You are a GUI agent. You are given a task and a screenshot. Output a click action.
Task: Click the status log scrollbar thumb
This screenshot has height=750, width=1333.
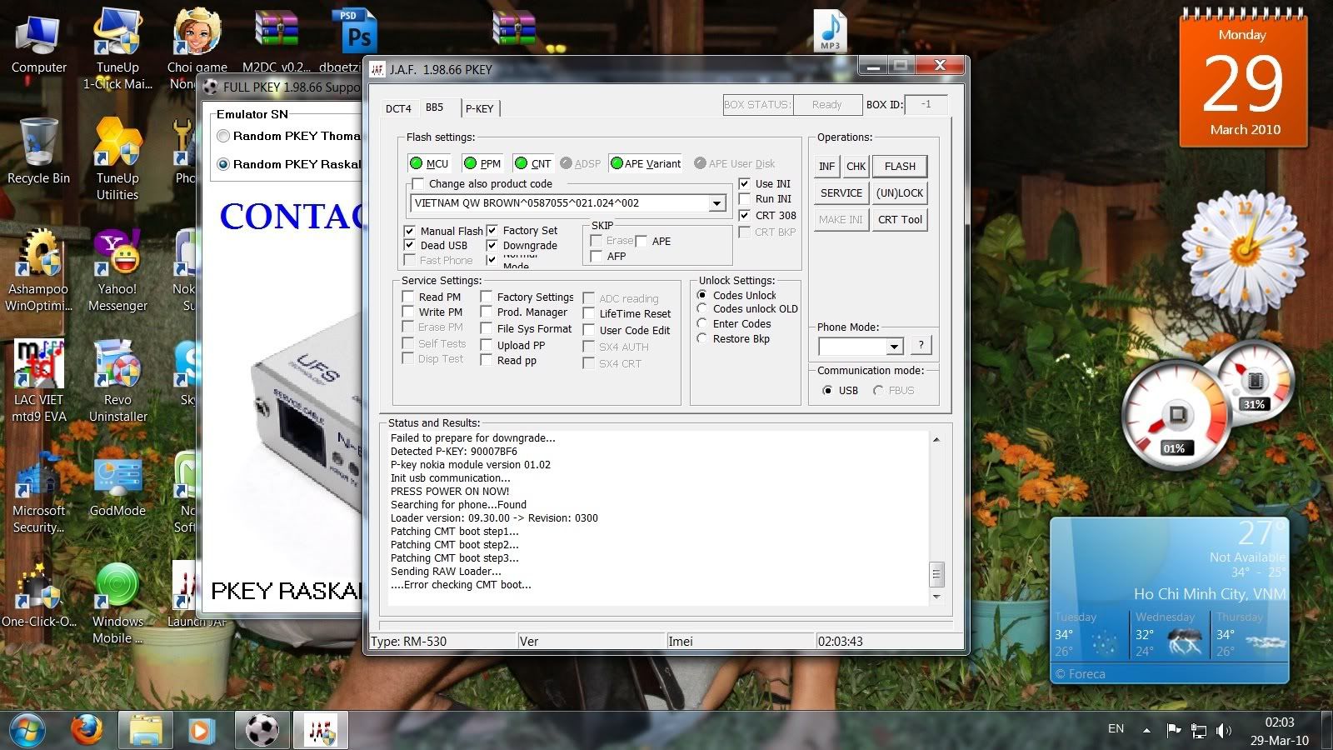936,574
